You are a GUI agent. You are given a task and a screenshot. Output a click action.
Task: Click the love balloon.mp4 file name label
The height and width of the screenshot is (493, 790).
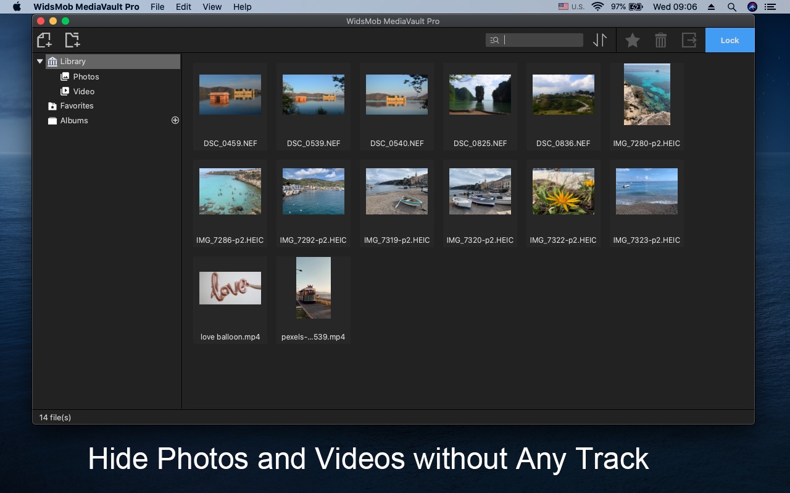point(230,337)
